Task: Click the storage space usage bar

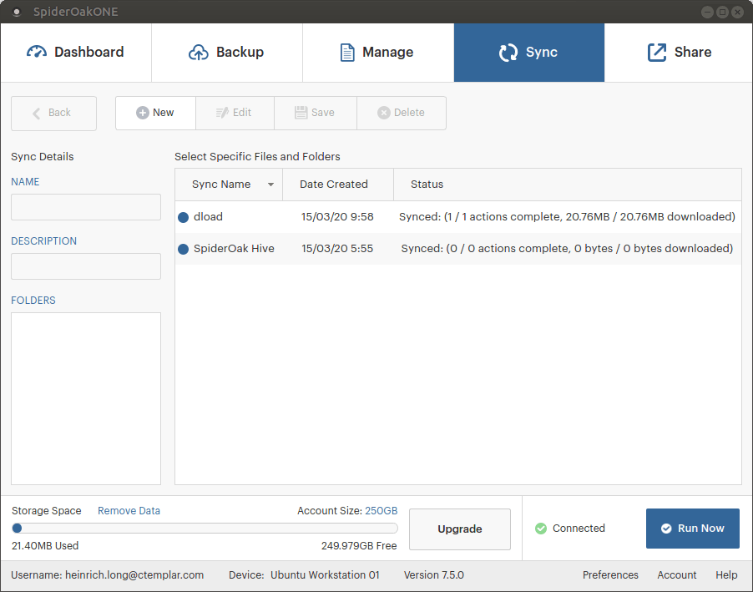Action: 205,529
